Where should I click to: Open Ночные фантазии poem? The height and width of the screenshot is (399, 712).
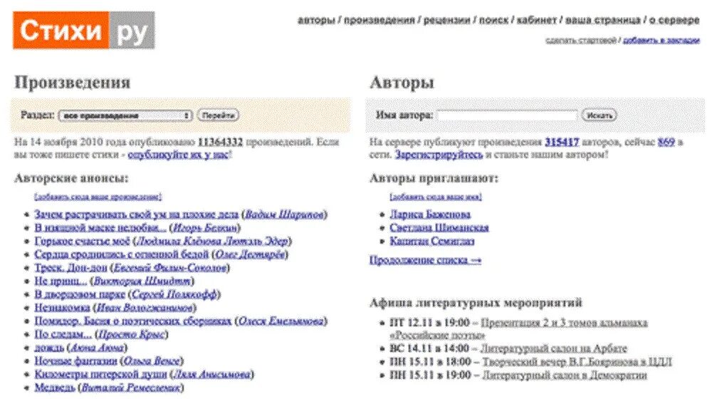click(x=75, y=361)
